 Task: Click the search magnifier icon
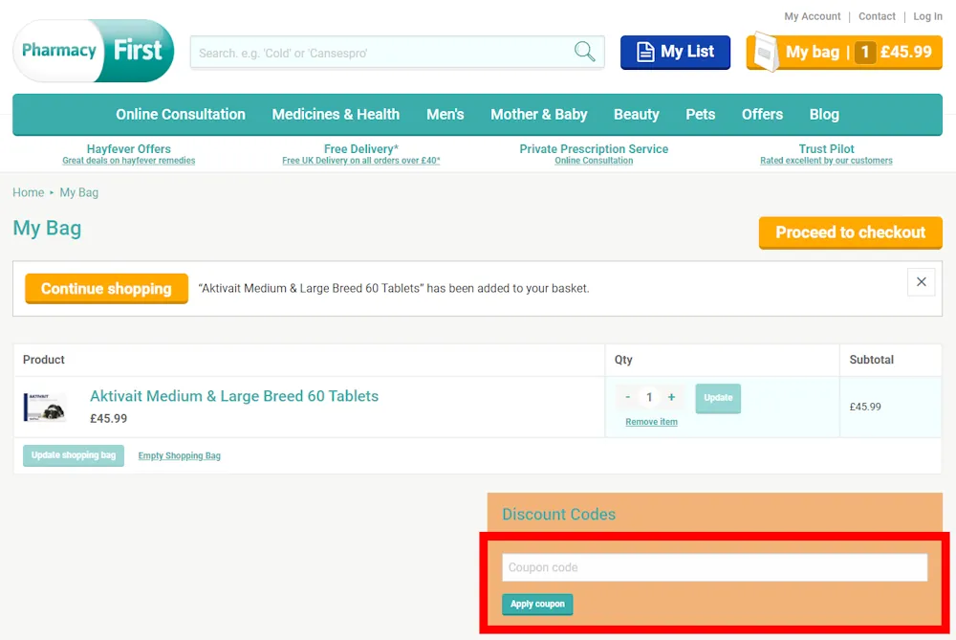click(x=584, y=52)
